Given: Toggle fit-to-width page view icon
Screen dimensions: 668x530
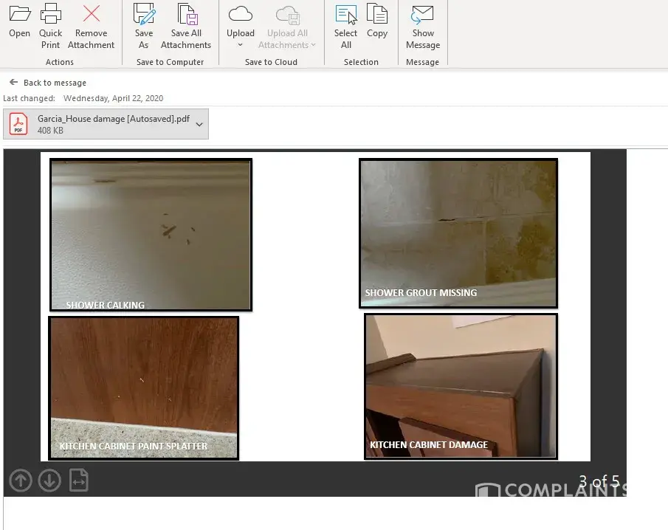Looking at the screenshot, I should (79, 481).
